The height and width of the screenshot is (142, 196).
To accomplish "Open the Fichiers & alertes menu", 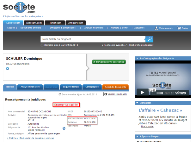I will click(x=119, y=28).
